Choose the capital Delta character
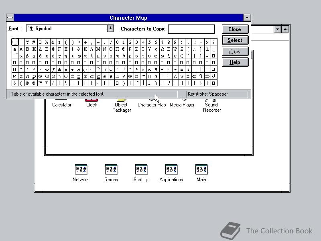321x241 pixels. (x=41, y=49)
